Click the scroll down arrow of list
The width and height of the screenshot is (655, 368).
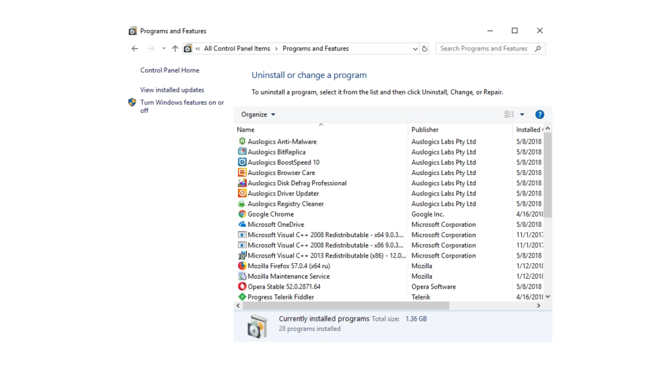coord(548,296)
